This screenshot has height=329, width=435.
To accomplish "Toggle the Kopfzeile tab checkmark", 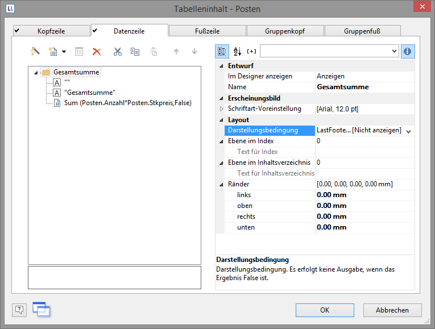I will pyautogui.click(x=17, y=30).
